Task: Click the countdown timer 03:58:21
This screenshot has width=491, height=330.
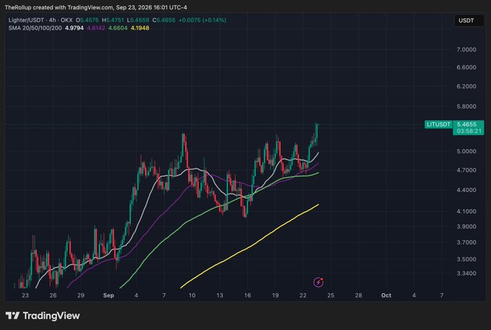Action: [469, 131]
